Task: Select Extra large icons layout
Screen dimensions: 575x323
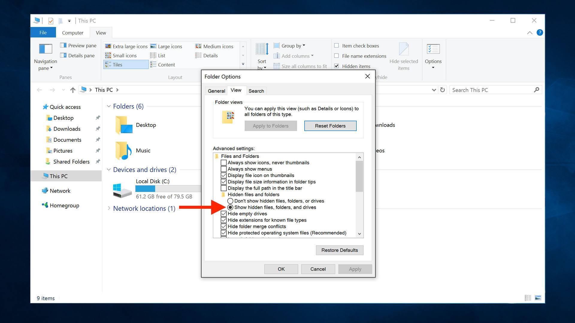Action: point(126,46)
